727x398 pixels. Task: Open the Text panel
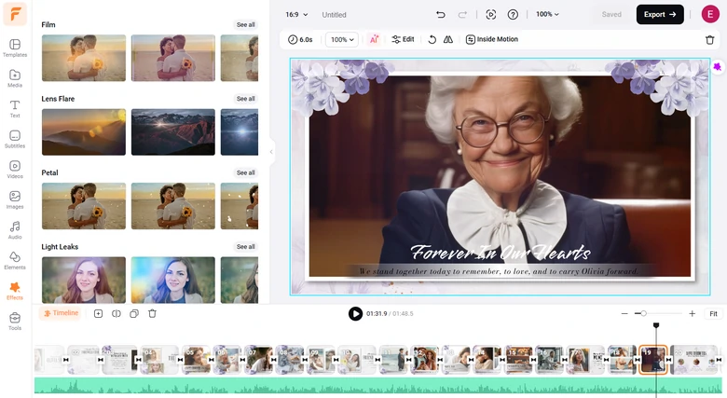(x=15, y=109)
